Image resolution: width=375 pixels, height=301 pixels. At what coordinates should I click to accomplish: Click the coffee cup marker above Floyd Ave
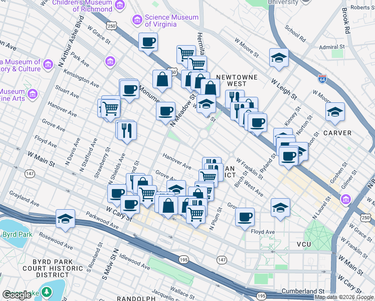(x=245, y=218)
